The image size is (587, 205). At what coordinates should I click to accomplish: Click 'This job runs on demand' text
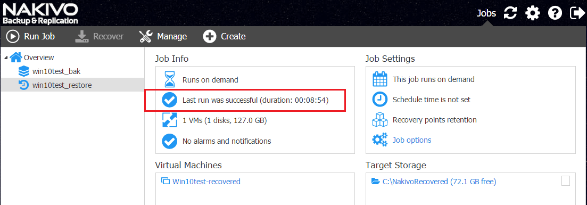[x=434, y=79]
